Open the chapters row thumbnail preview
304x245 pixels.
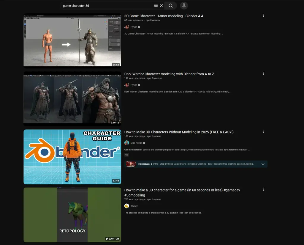[x=131, y=164]
